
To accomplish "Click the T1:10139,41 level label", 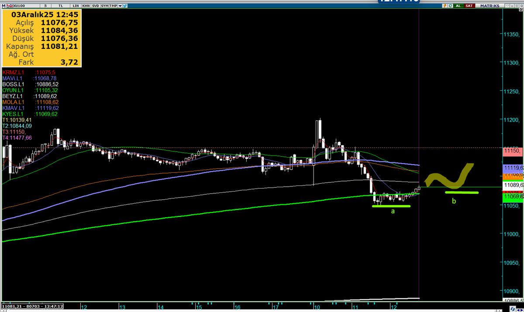I will [x=17, y=120].
